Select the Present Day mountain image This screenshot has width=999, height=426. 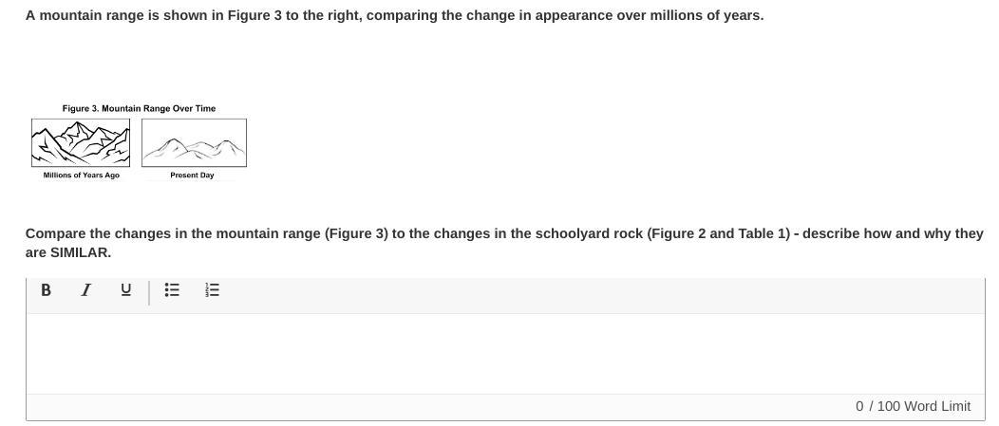tap(194, 142)
